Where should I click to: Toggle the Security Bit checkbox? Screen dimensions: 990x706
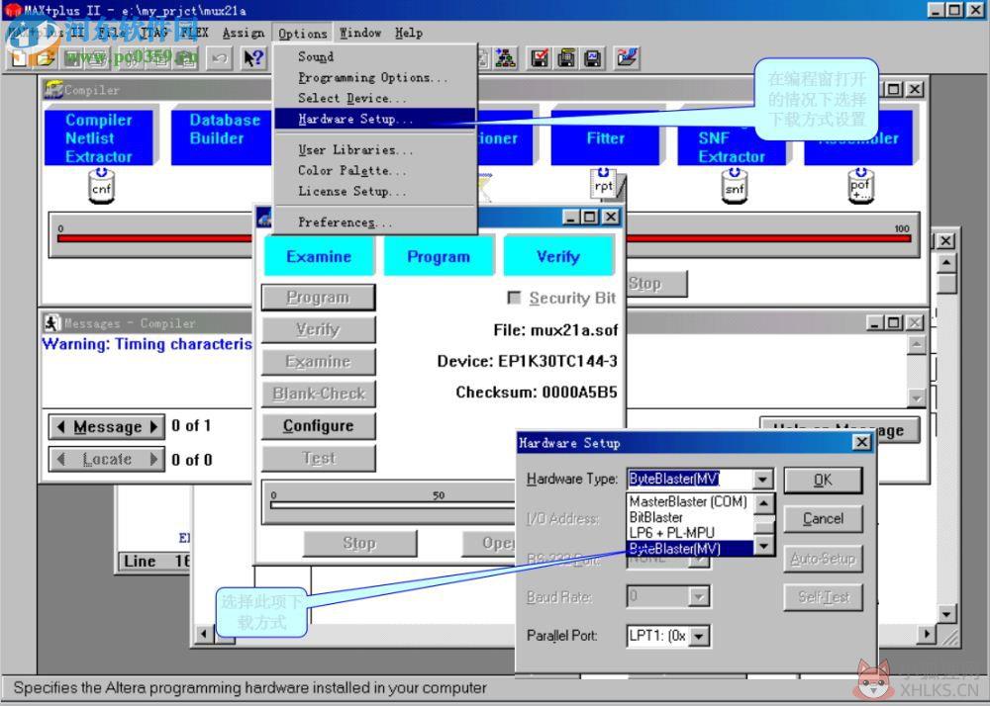pos(515,298)
